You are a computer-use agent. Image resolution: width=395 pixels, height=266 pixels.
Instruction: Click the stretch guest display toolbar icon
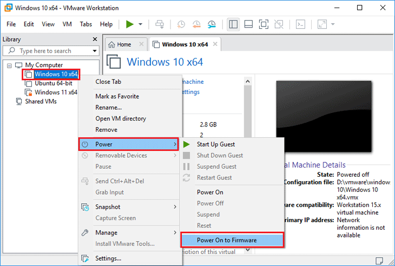(322, 24)
